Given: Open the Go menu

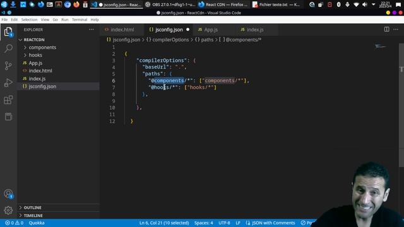Looking at the screenshot, I should pyautogui.click(x=55, y=20).
